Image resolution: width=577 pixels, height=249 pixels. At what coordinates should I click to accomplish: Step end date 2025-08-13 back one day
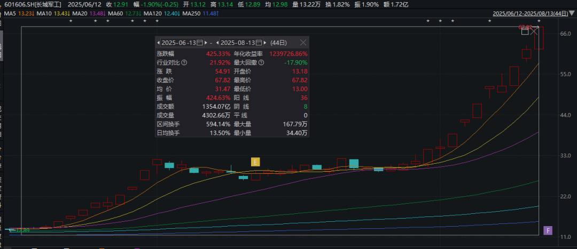(x=218, y=42)
